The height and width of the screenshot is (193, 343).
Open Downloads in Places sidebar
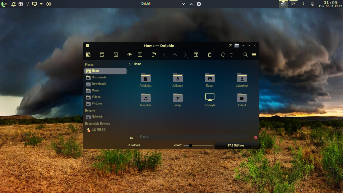[x=105, y=84]
